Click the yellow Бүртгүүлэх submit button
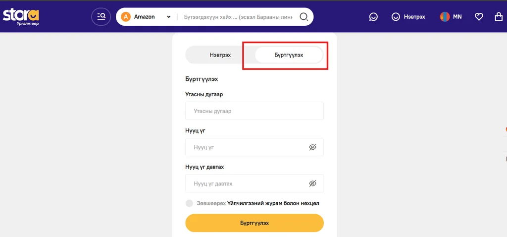Image resolution: width=507 pixels, height=237 pixels. 254,223
